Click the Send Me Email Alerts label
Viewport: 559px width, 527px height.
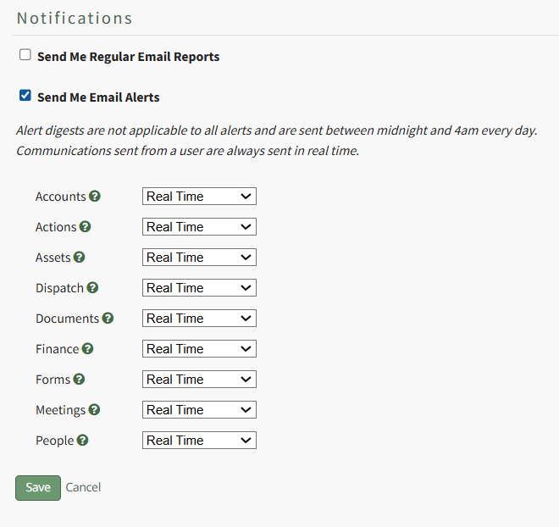98,97
